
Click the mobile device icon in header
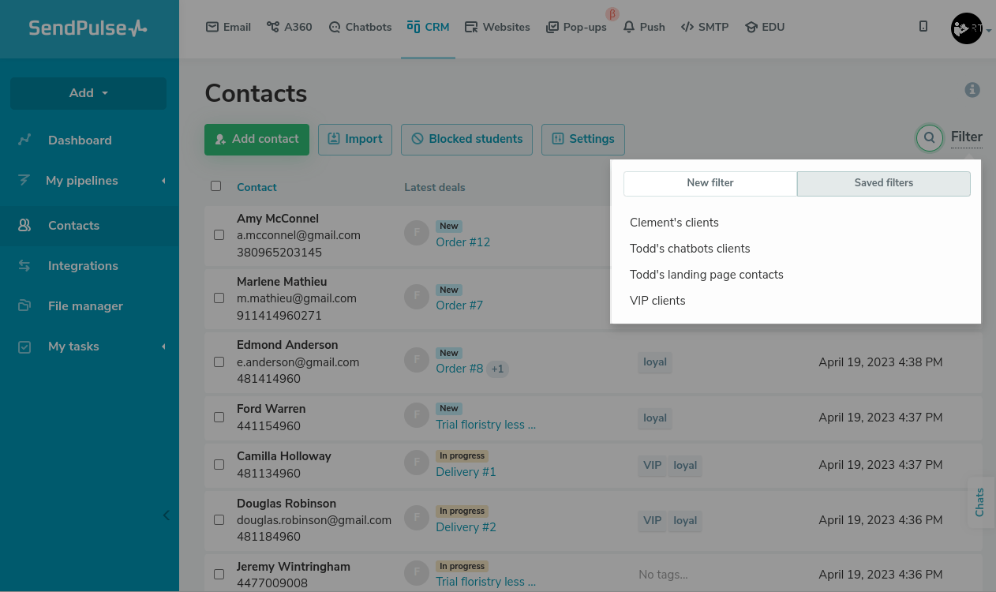point(923,27)
